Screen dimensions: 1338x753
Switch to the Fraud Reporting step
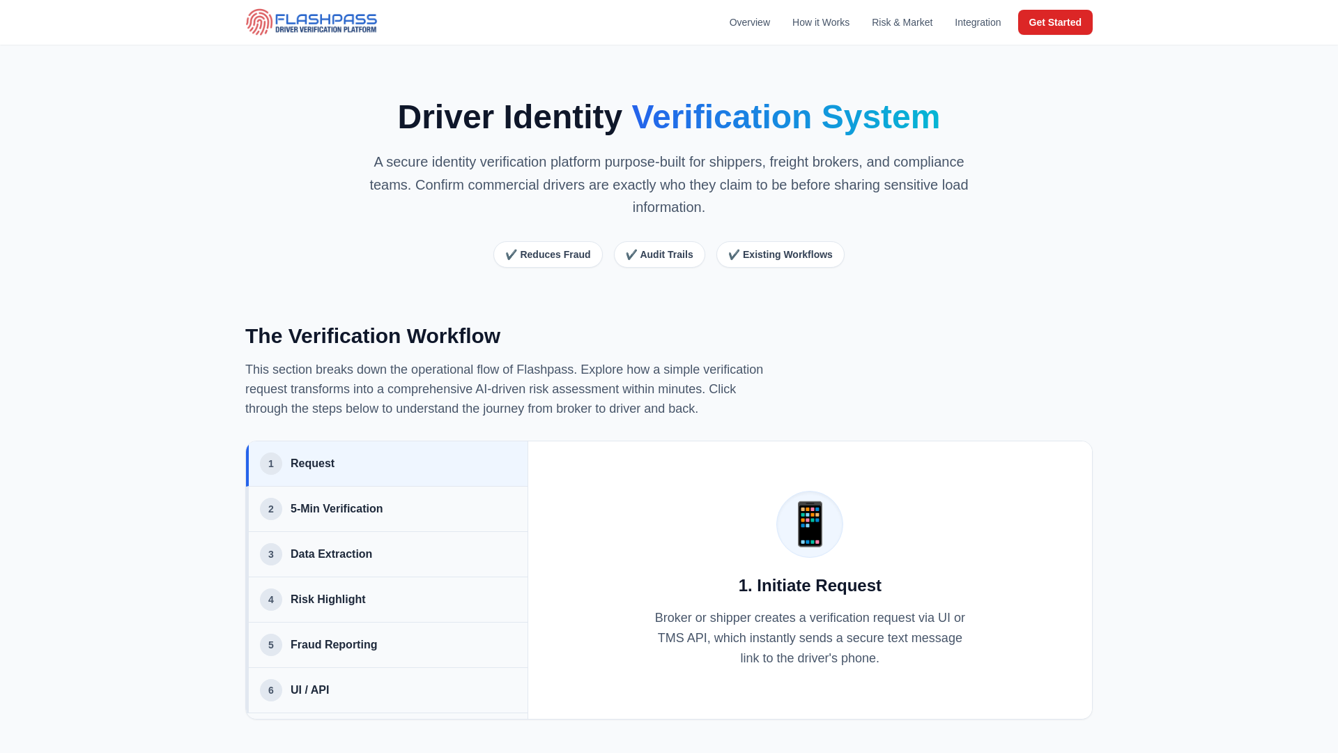(x=387, y=645)
